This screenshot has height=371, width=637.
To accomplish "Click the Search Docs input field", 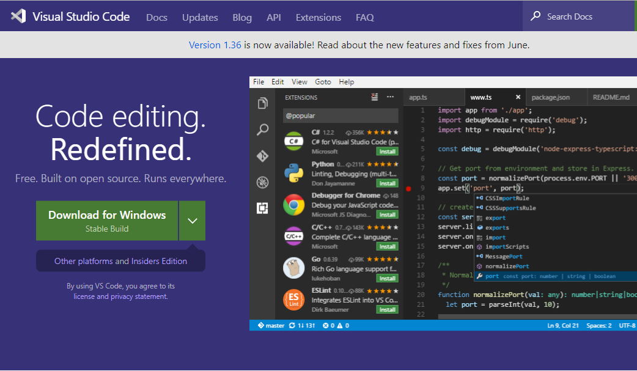I will click(579, 17).
